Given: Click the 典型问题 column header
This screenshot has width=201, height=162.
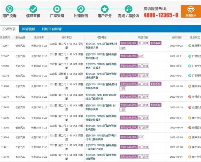Looking at the screenshot, I should (x=143, y=37).
